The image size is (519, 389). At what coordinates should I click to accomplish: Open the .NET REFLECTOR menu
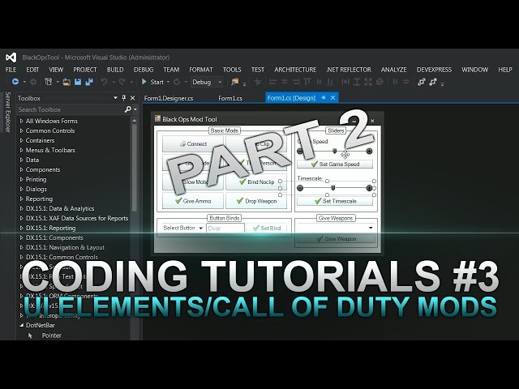[x=349, y=70]
